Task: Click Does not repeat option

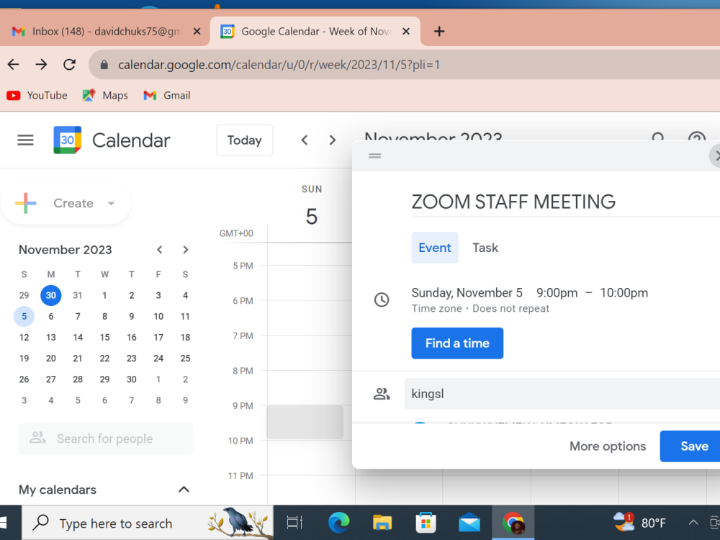Action: (x=510, y=309)
